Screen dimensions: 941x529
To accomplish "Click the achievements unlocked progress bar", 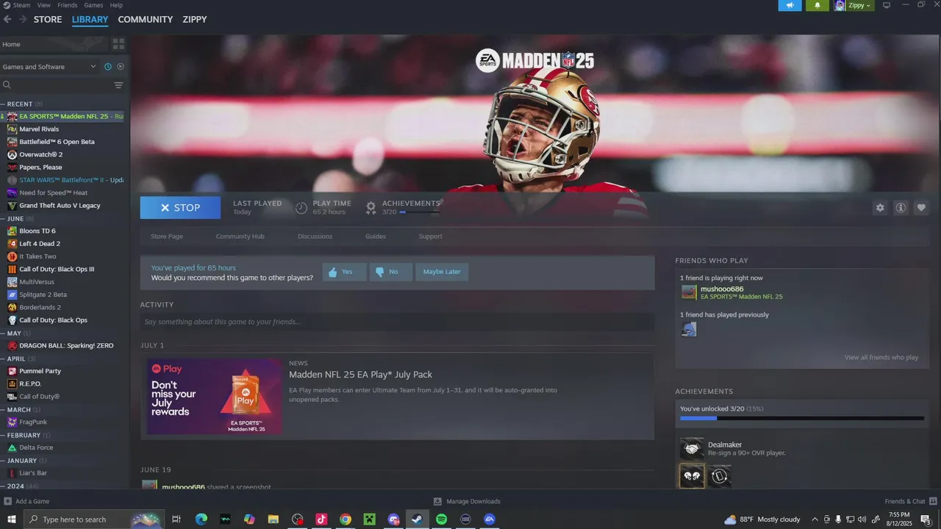I will [802, 418].
